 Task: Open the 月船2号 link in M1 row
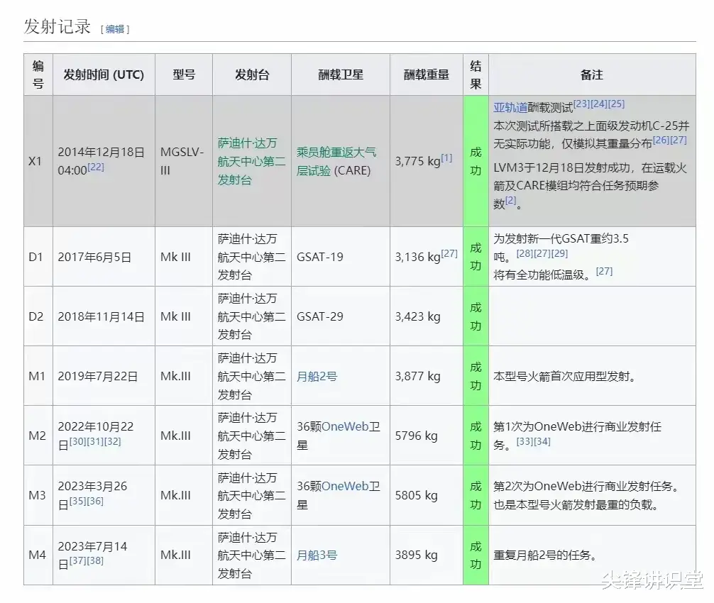point(317,377)
